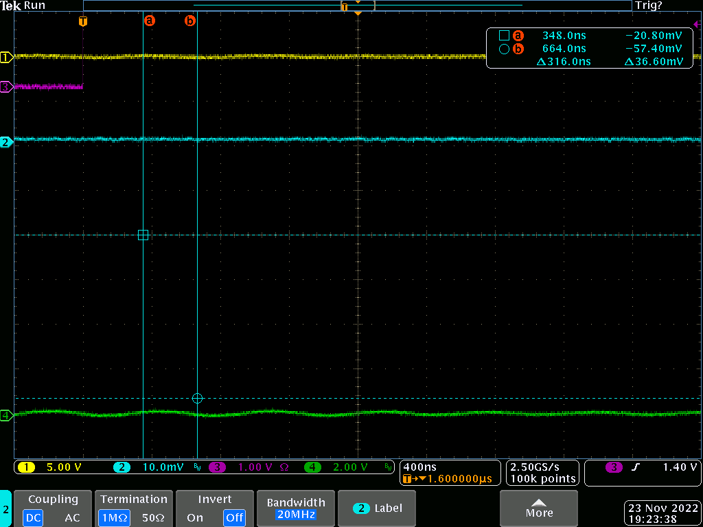Viewport: 703px width, 527px height.
Task: Turn Invert On
Action: point(195,517)
